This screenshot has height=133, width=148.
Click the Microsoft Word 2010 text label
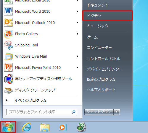coord(33,12)
